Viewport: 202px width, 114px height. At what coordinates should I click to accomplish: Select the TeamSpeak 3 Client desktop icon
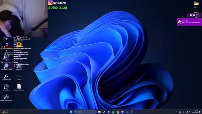click(x=6, y=66)
